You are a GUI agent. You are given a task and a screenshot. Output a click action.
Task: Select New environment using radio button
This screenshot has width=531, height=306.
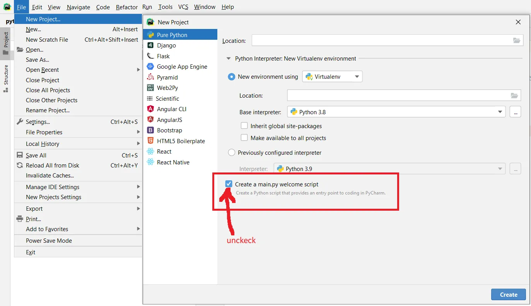tap(232, 76)
